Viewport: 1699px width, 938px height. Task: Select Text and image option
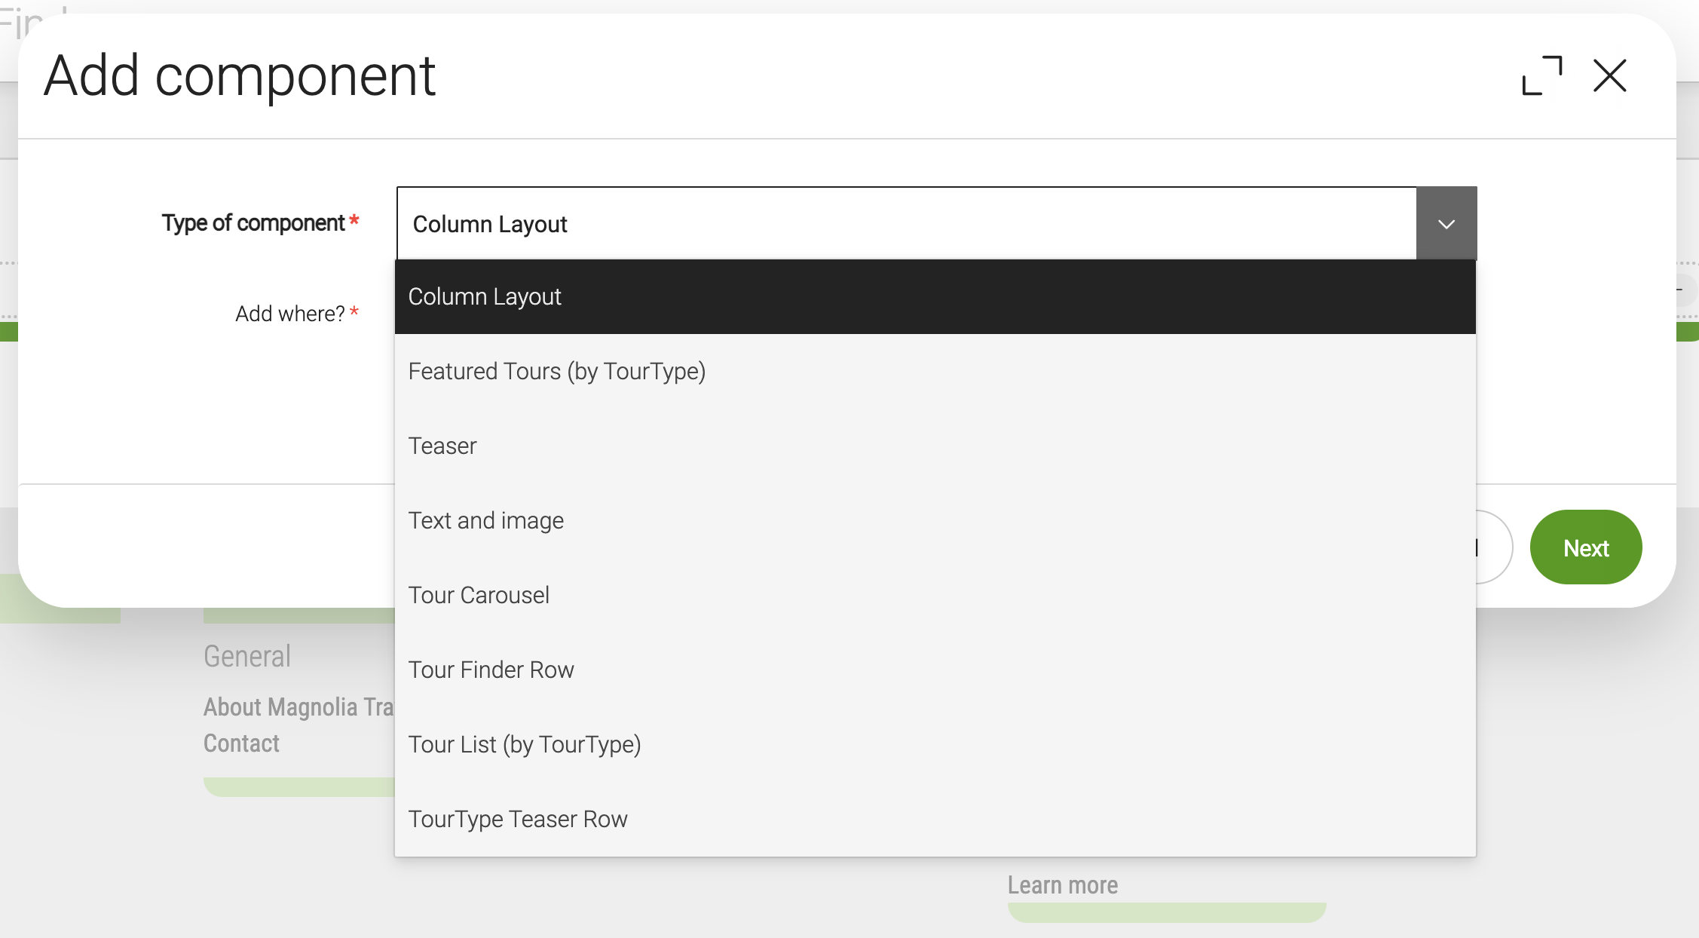coord(935,520)
